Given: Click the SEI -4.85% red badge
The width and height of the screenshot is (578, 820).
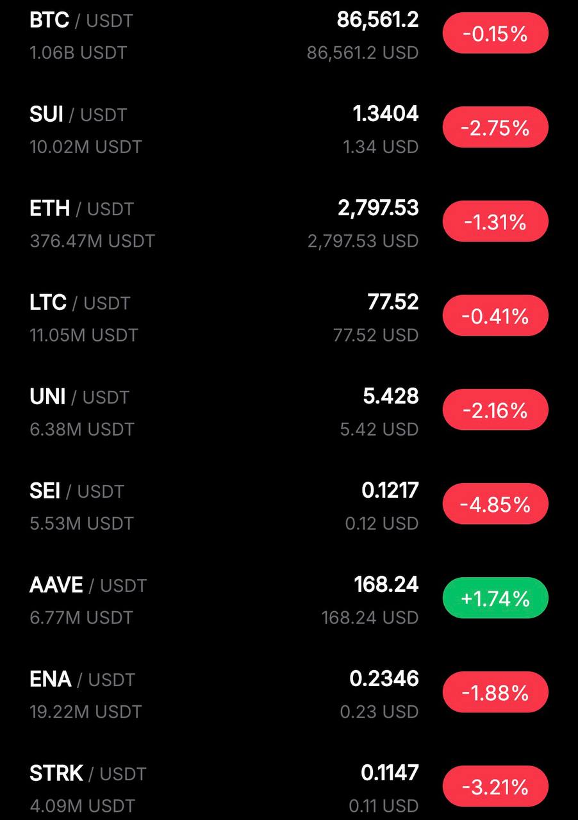Looking at the screenshot, I should click(x=495, y=505).
